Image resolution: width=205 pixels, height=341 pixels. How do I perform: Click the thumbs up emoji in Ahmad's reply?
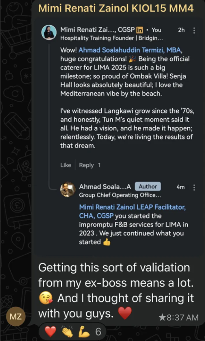coord(107,242)
